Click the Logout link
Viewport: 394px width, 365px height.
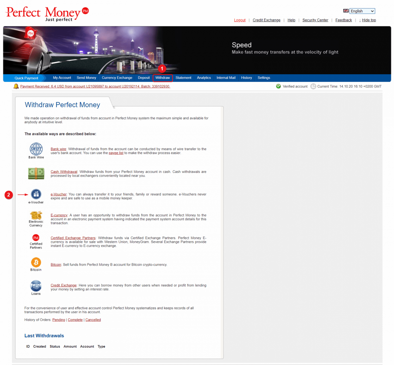(240, 20)
